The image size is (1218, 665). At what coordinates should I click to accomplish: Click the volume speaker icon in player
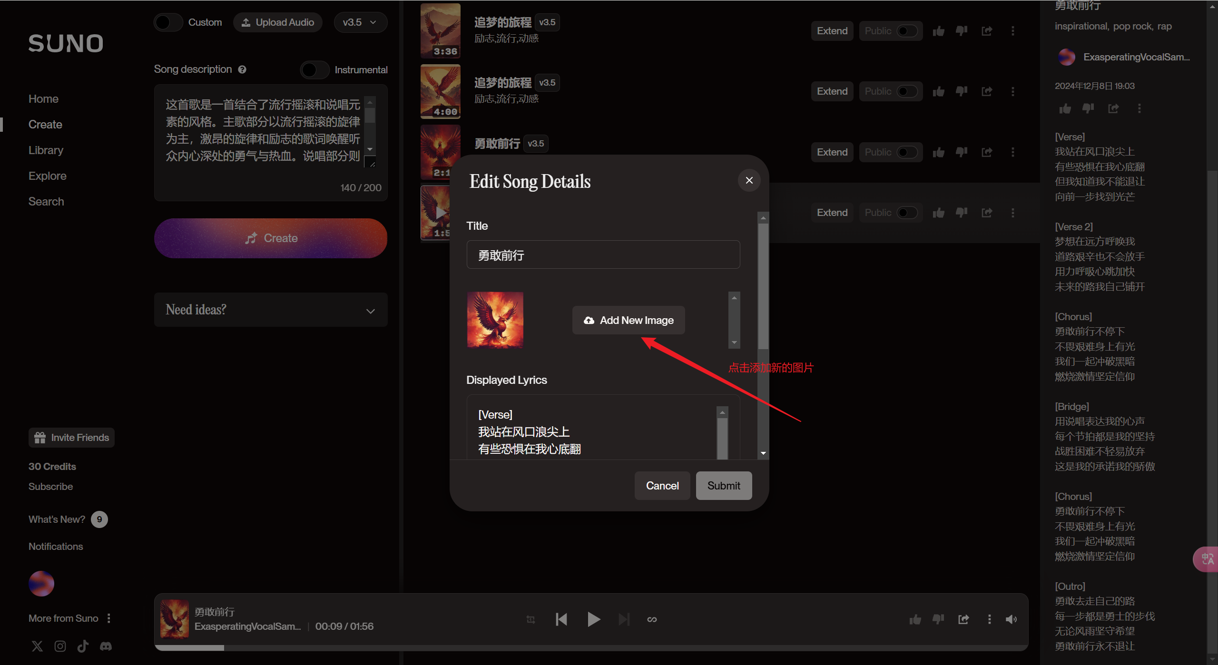click(1011, 619)
